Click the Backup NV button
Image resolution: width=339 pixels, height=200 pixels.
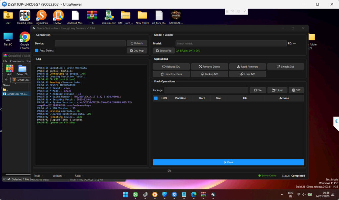[x=209, y=74]
